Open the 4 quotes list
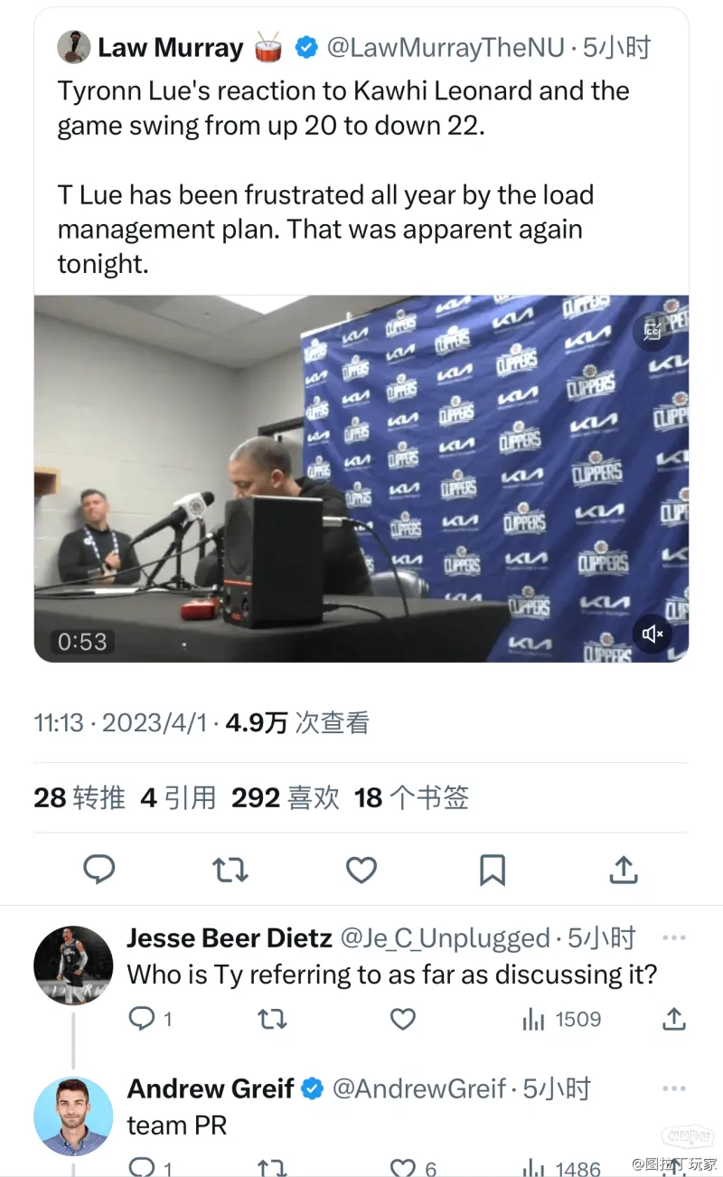 coord(179,797)
